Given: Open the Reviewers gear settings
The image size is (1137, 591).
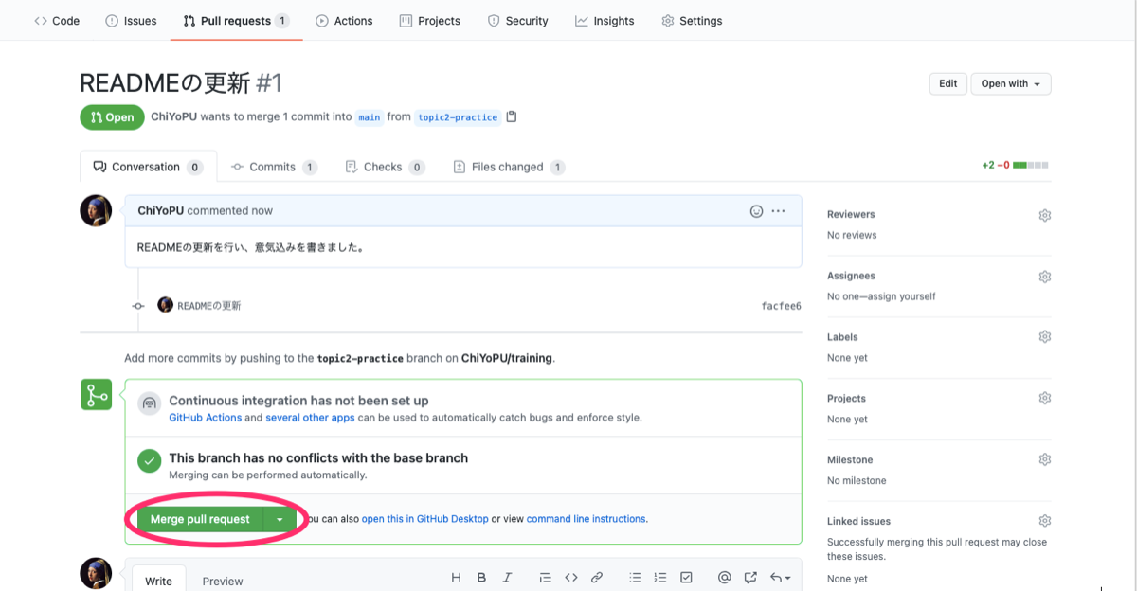Looking at the screenshot, I should click(x=1044, y=215).
